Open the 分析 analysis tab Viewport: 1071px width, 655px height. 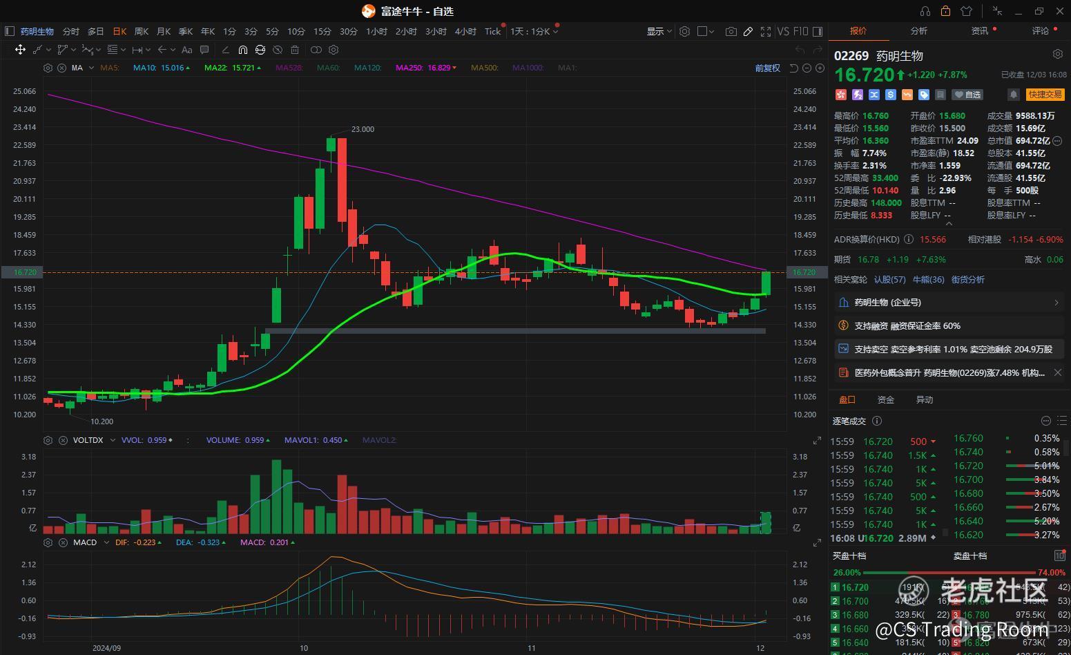(x=919, y=31)
